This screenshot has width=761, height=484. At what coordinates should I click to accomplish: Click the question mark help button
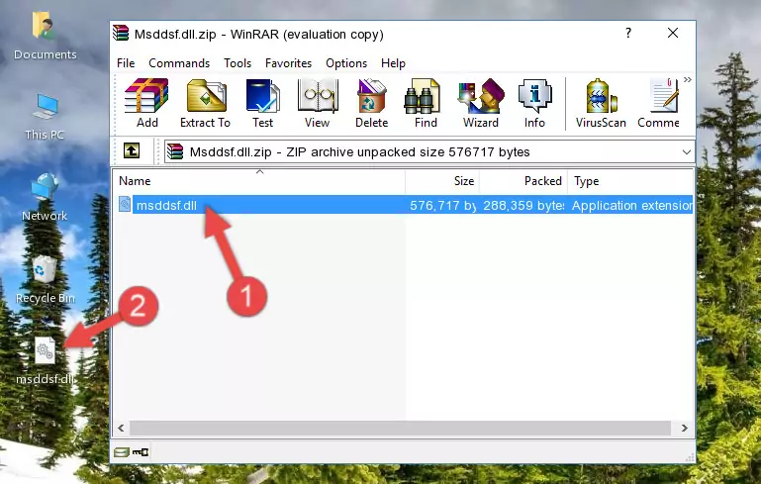tap(628, 33)
